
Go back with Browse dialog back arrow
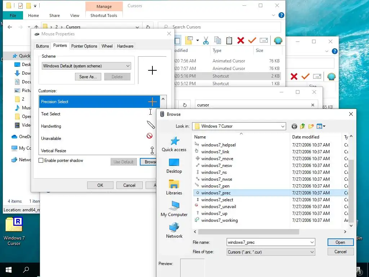[x=294, y=127]
